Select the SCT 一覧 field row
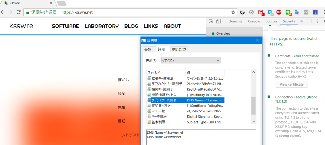The image size is (325, 145). (186, 111)
